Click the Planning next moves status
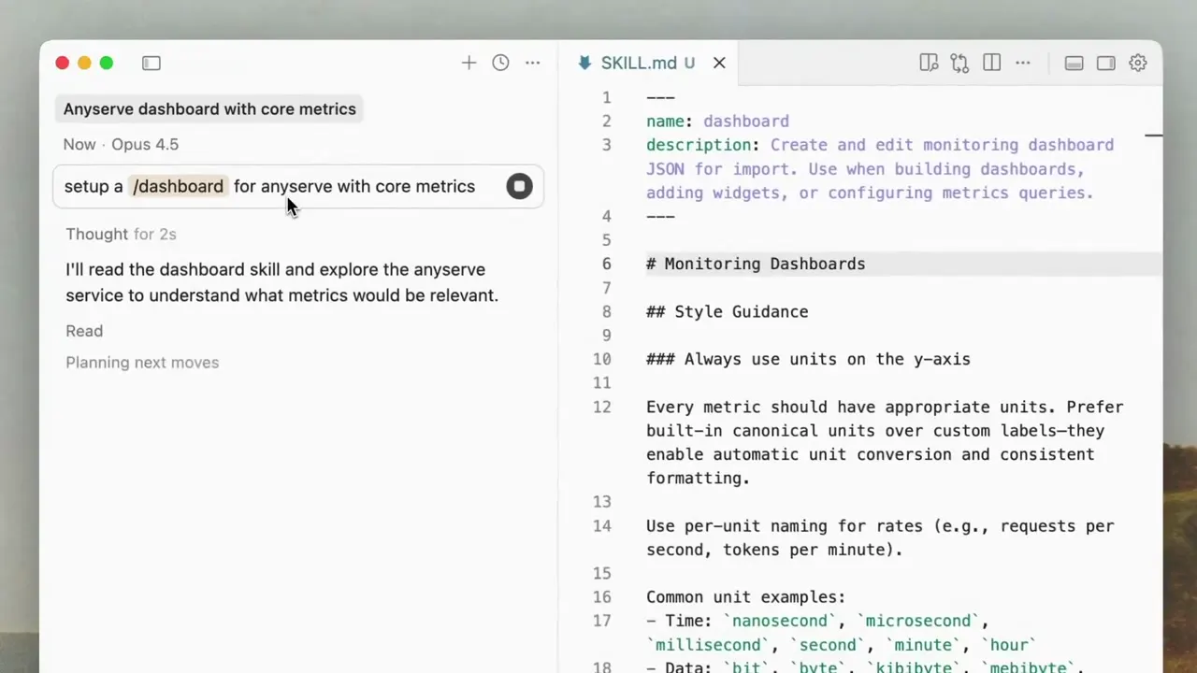Image resolution: width=1197 pixels, height=673 pixels. click(142, 363)
